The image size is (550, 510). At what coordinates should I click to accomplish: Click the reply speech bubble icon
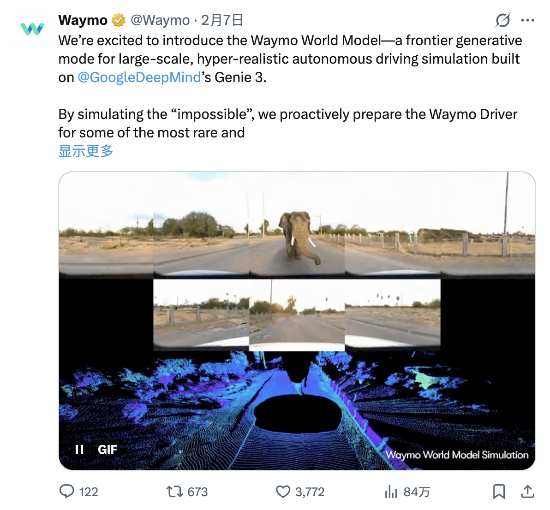pos(67,492)
